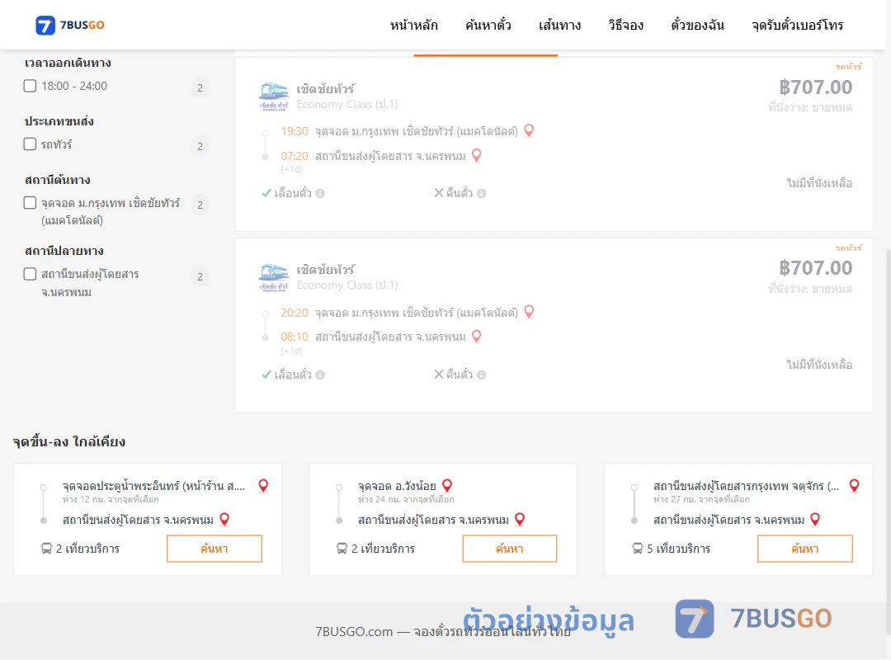
Task: Open the จุดรับตั๋วเบอร์โทร menu item
Action: click(x=797, y=25)
